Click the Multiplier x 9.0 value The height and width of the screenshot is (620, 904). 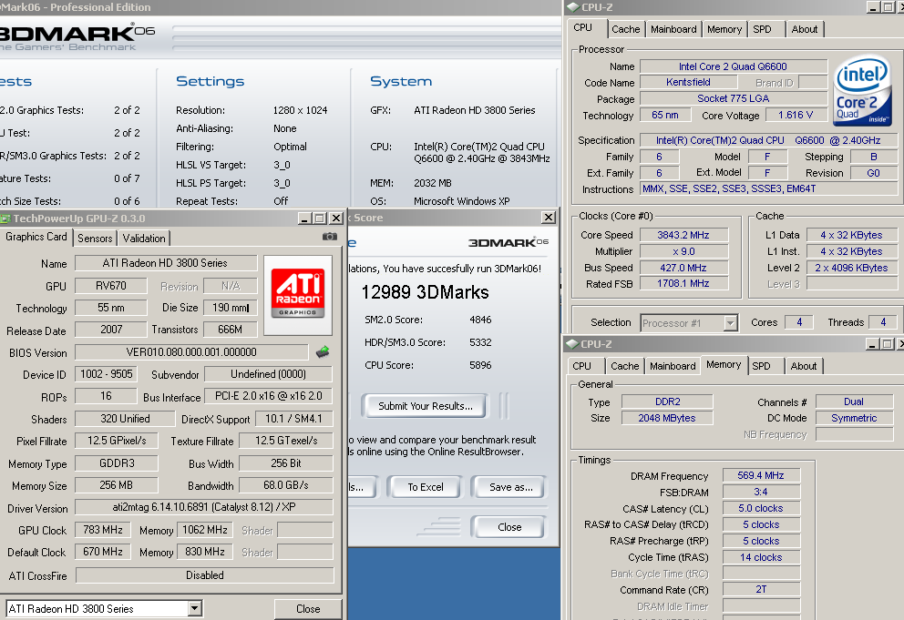(683, 251)
